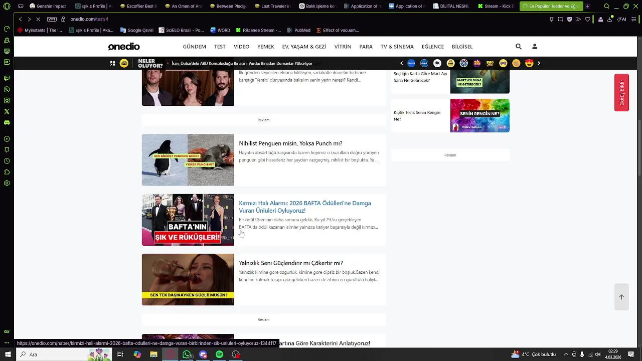Open the WORD bookmark

[220, 30]
